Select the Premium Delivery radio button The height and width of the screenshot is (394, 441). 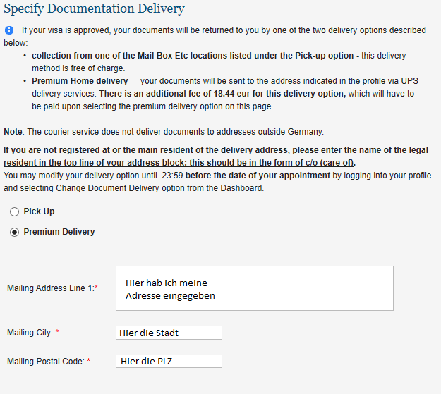pyautogui.click(x=14, y=232)
